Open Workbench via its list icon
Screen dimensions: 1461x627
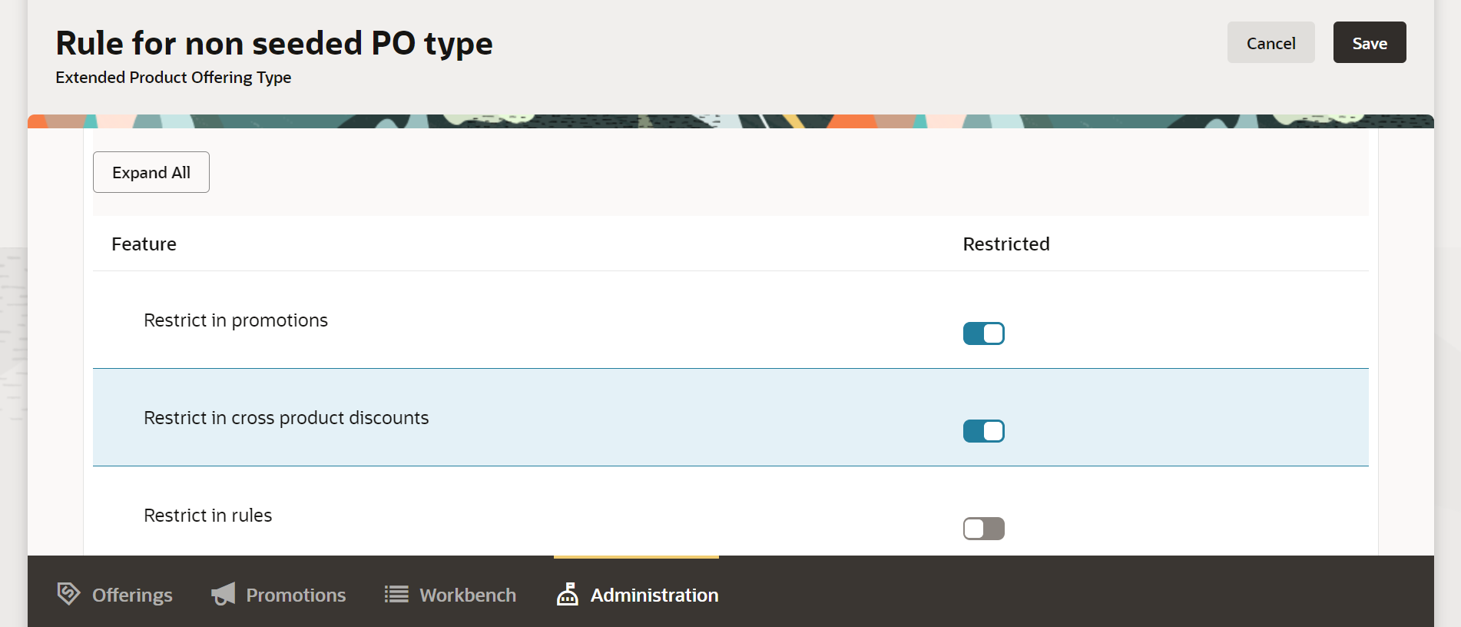(396, 593)
